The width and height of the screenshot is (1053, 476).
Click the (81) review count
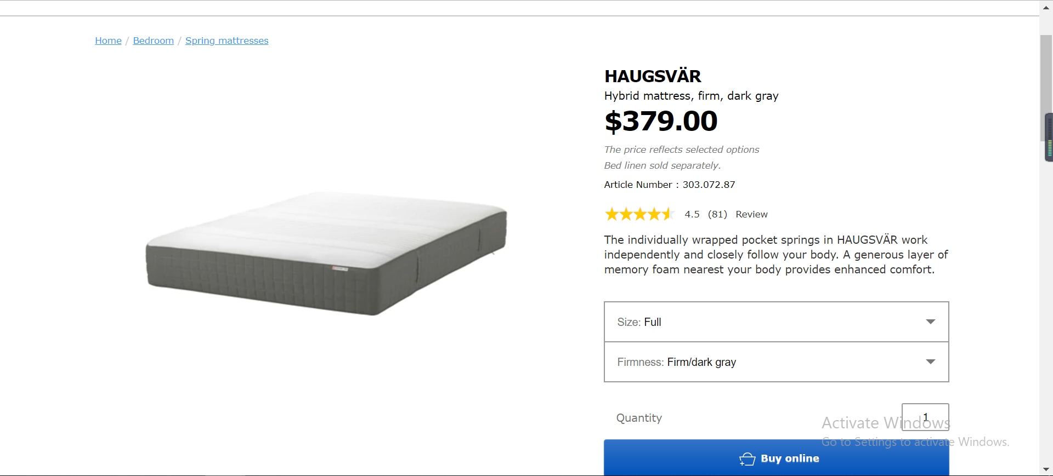click(717, 214)
